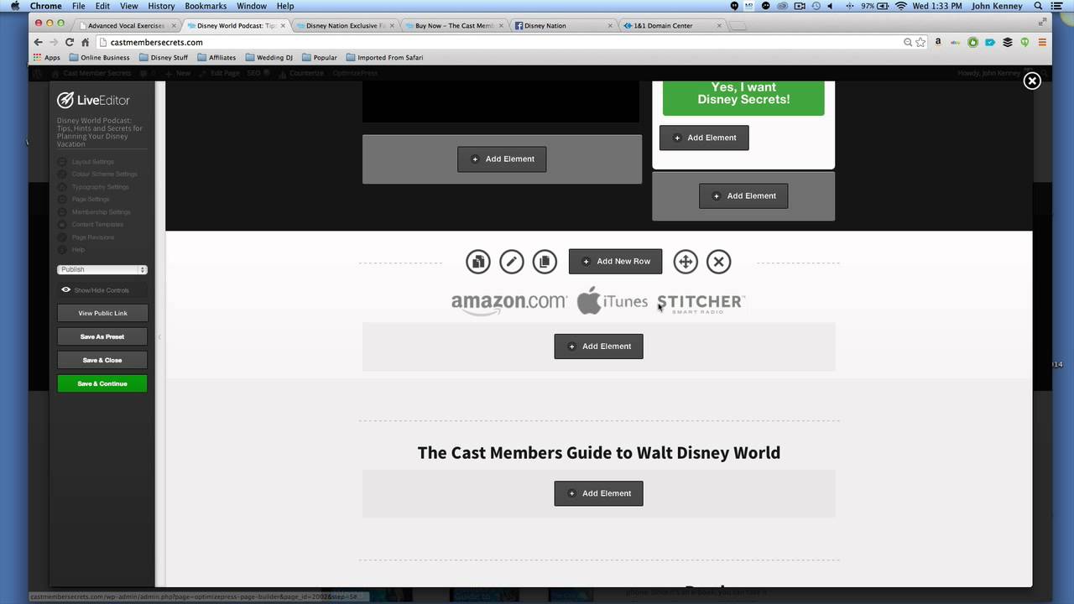
Task: Open the Affiliates bookmarks folder
Action: point(216,58)
